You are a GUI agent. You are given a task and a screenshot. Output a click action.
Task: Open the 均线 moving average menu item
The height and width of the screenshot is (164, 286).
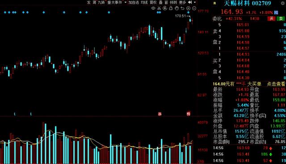tap(144, 2)
